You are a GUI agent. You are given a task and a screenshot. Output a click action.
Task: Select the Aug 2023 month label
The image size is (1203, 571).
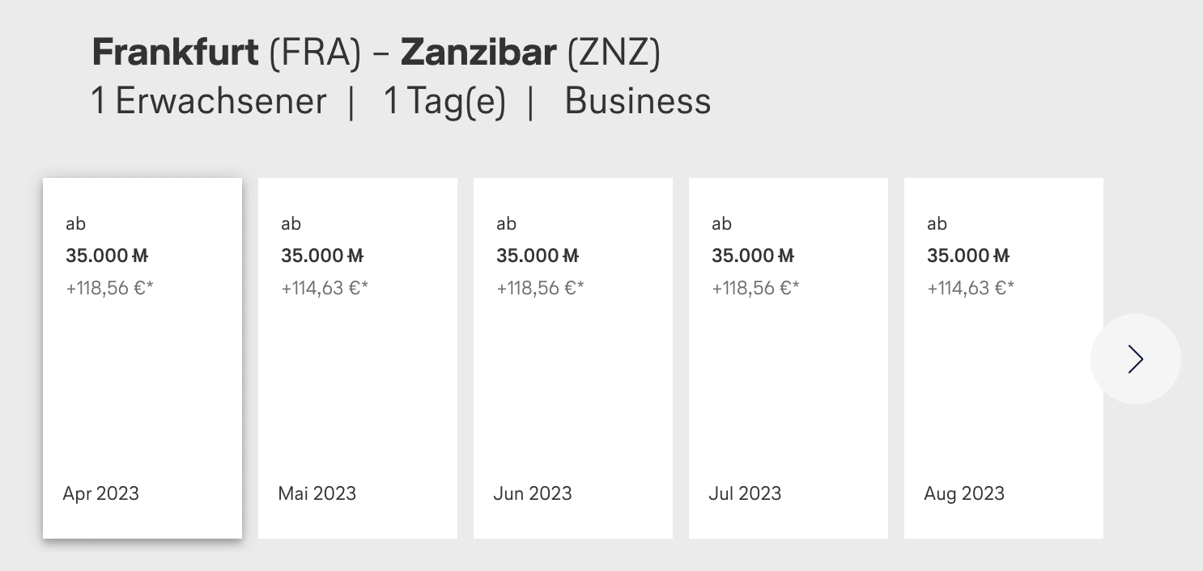coord(963,493)
